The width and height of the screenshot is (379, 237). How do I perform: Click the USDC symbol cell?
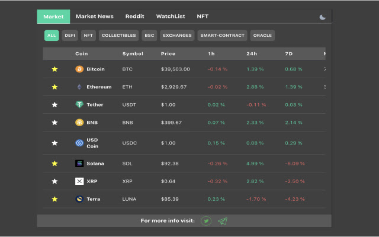[130, 143]
